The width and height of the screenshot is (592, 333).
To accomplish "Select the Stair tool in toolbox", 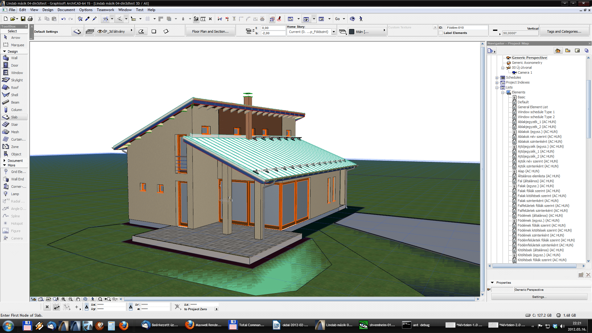I will [14, 125].
